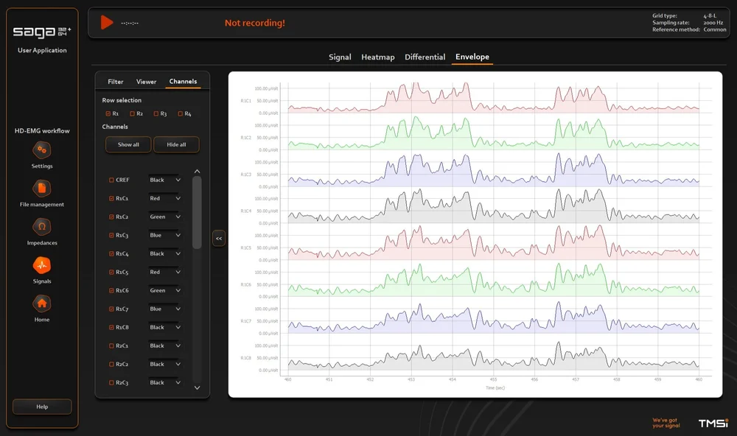Return to Home via the sidebar icon
The image size is (737, 436).
click(x=42, y=304)
